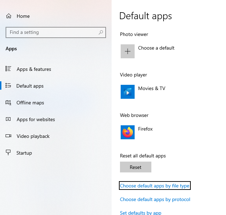The image size is (226, 215).
Task: Click the plus icon under Photo viewer
Action: point(128,51)
